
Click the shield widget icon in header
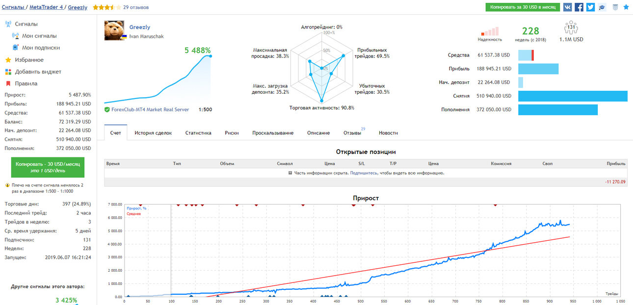pos(615,7)
